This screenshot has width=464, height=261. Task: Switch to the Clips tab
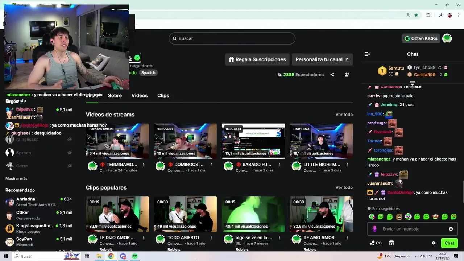pos(163,95)
